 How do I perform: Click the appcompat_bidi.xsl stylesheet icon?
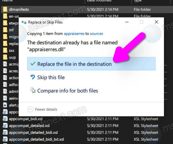(x=5, y=119)
